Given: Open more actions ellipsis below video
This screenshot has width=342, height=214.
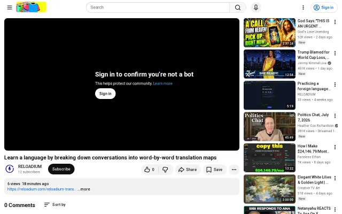Looking at the screenshot, I should [x=234, y=170].
